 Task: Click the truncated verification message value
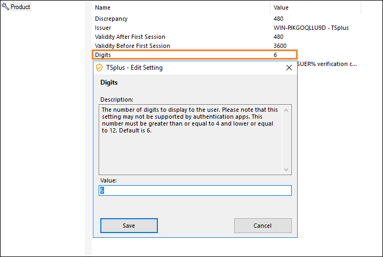pyautogui.click(x=326, y=64)
